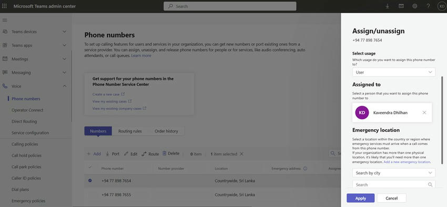This screenshot has width=447, height=207.
Task: Click the top Search box
Action: [230, 6]
